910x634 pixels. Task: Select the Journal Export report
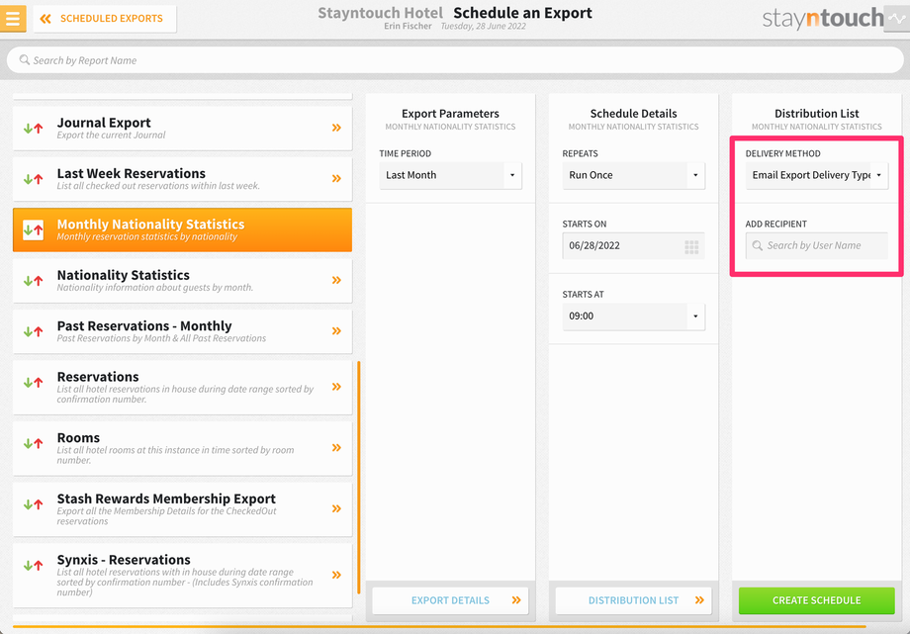(x=182, y=129)
